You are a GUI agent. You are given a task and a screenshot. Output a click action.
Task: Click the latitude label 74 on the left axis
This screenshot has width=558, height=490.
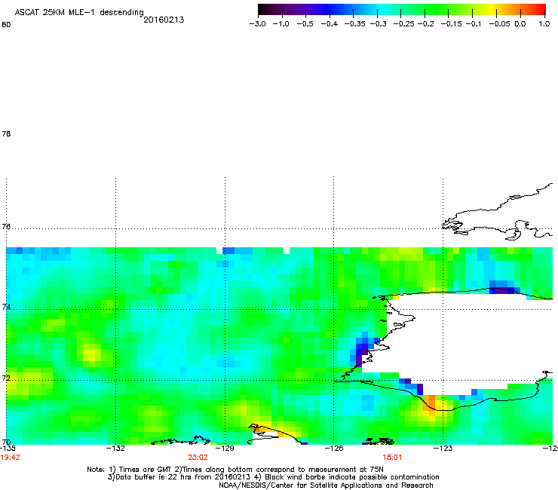[6, 307]
